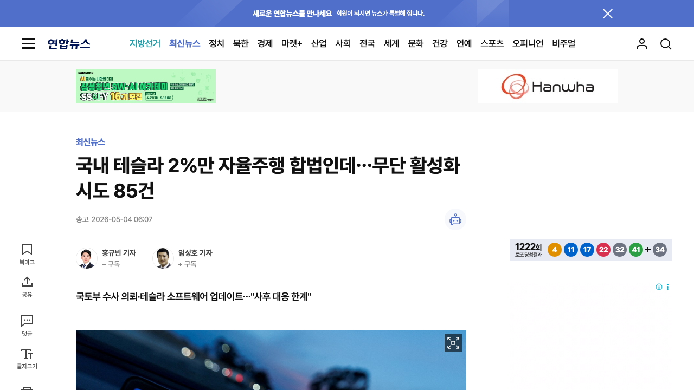Viewport: 694px width, 390px height.
Task: Open the 비주얼 section
Action: tap(564, 43)
